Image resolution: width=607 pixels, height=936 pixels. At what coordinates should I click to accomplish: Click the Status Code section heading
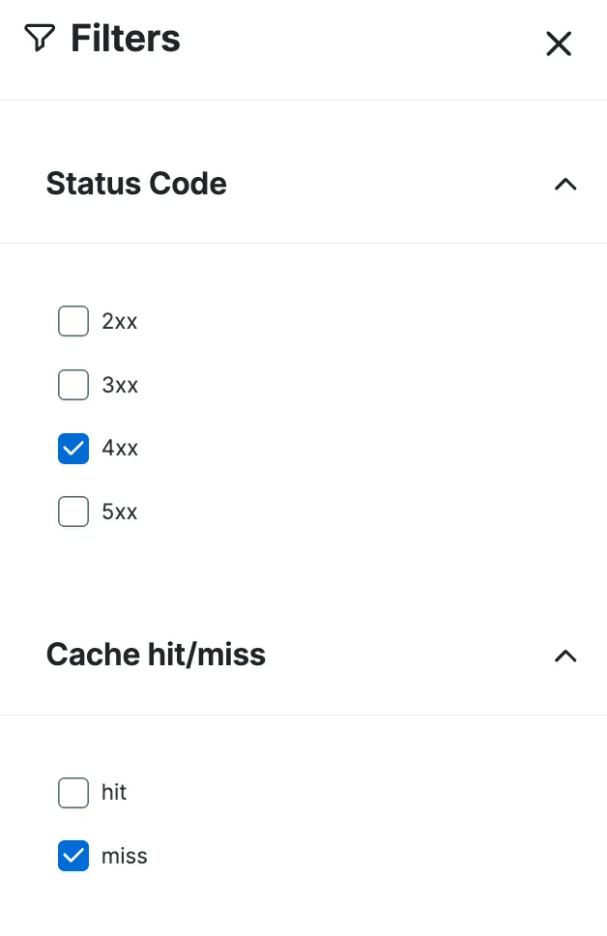point(136,184)
